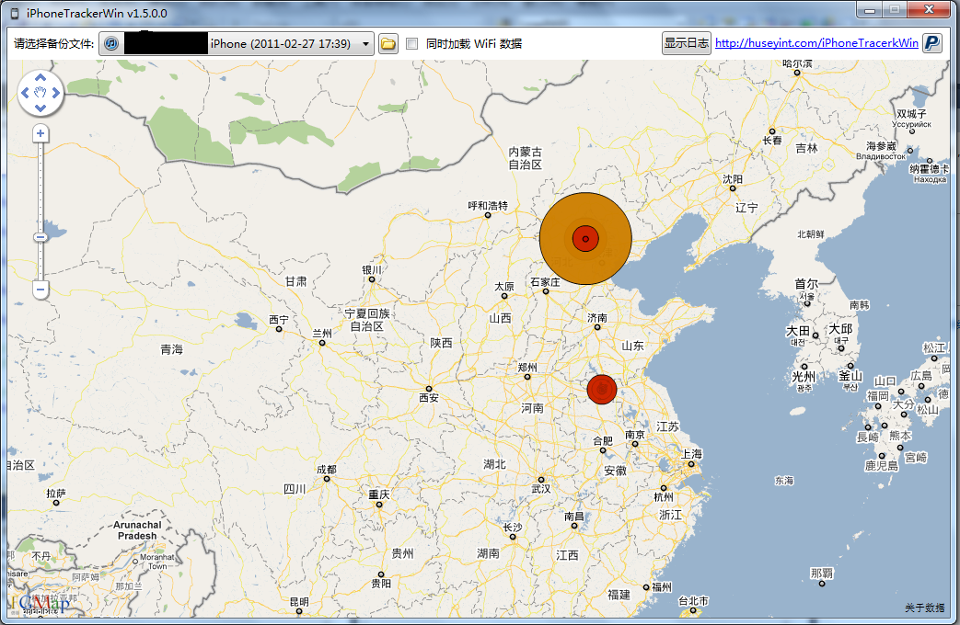
Task: Click the red location marker near 河南
Action: coord(602,389)
